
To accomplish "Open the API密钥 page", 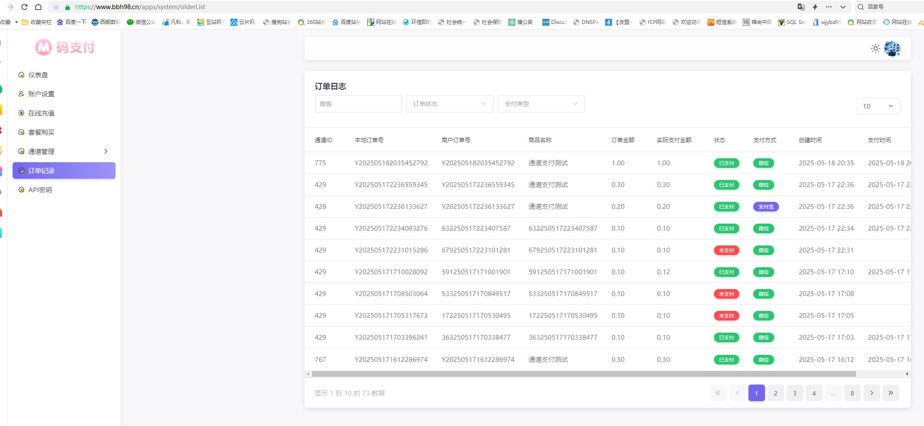I will [x=40, y=190].
